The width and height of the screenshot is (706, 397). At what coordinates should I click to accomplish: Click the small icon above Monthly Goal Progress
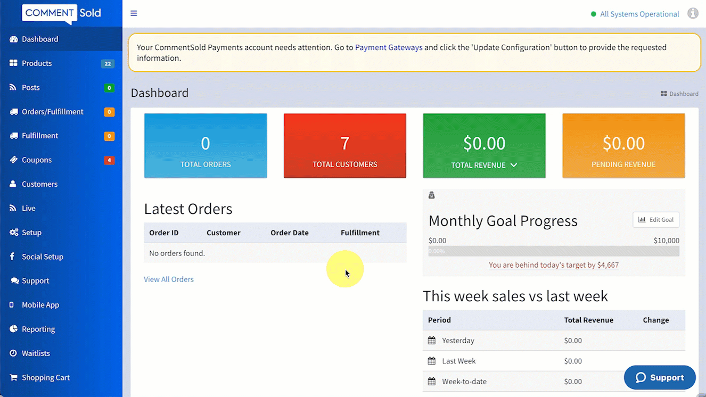point(432,195)
